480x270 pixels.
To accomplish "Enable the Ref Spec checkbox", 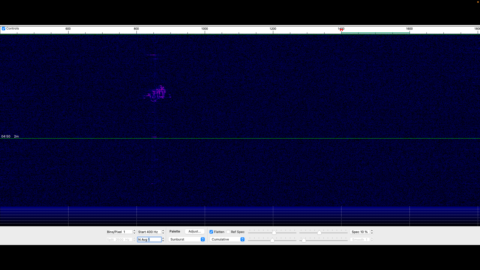I will pos(228,232).
